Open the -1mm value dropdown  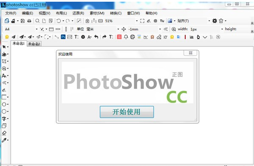click(160, 29)
